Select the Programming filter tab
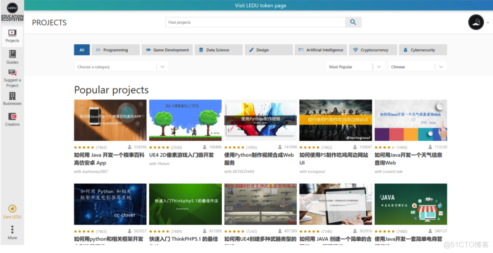This screenshot has height=253, width=493. click(x=115, y=50)
